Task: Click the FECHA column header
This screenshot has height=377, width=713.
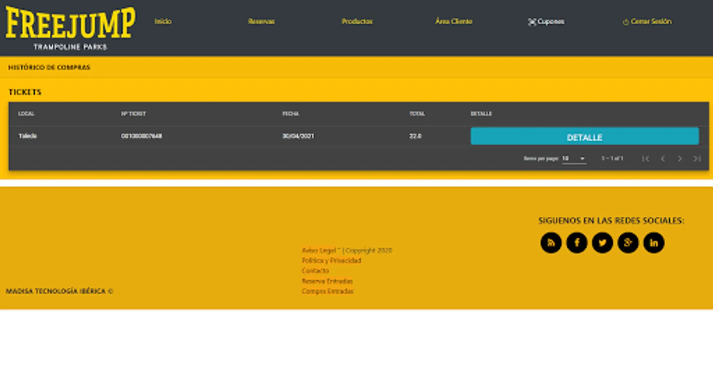Action: (x=291, y=114)
